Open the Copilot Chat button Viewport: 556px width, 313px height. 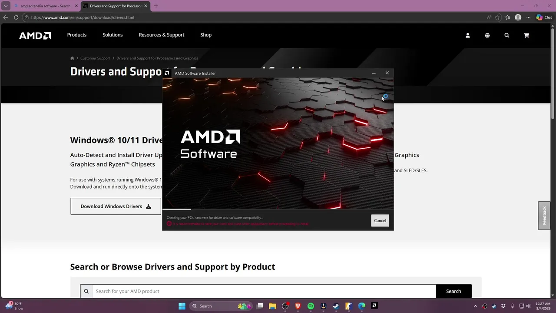544,17
